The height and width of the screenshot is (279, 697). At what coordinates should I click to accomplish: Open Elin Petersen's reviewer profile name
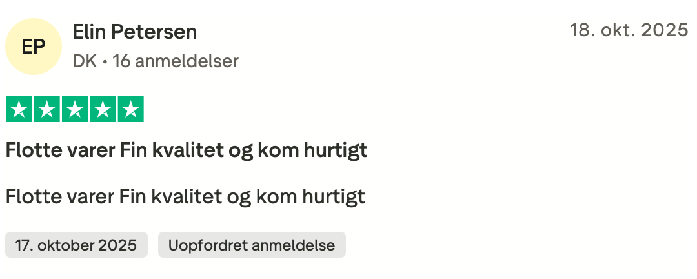tap(135, 31)
